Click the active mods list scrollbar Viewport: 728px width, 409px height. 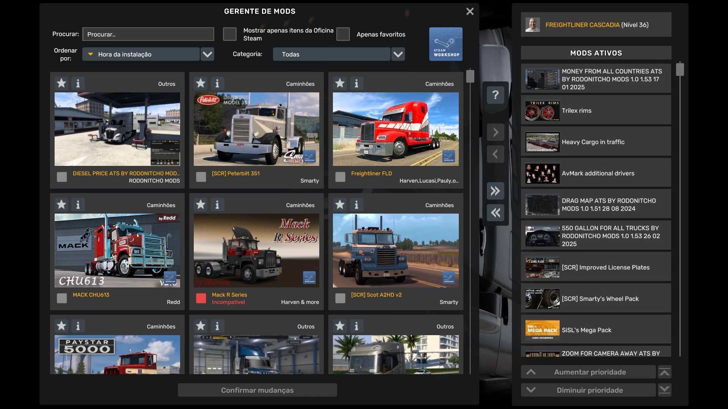click(680, 69)
